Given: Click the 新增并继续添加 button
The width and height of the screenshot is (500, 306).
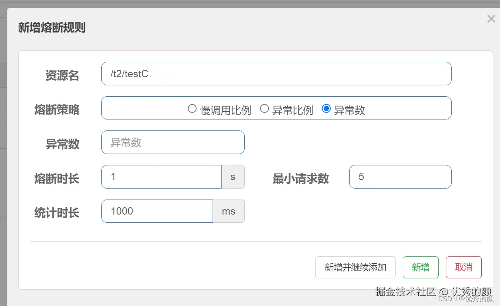Looking at the screenshot, I should tap(355, 267).
